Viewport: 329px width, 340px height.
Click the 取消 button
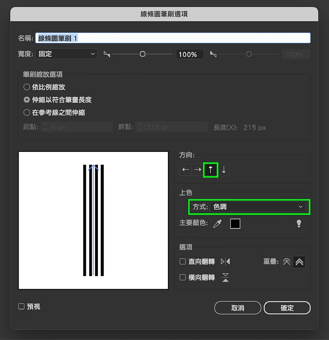point(238,308)
